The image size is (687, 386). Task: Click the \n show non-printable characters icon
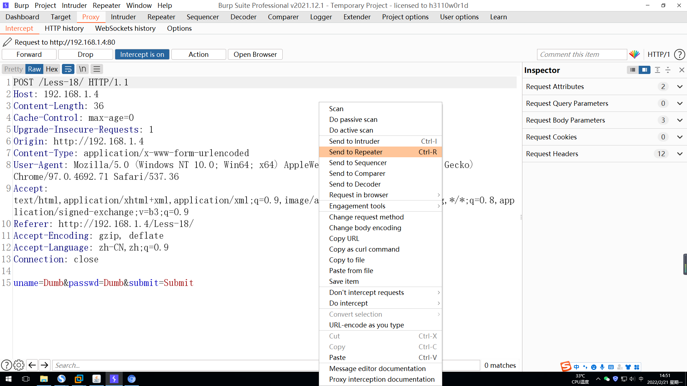click(82, 69)
